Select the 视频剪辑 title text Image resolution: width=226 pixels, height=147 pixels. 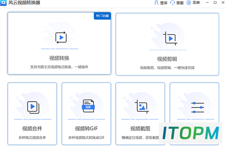167,59
